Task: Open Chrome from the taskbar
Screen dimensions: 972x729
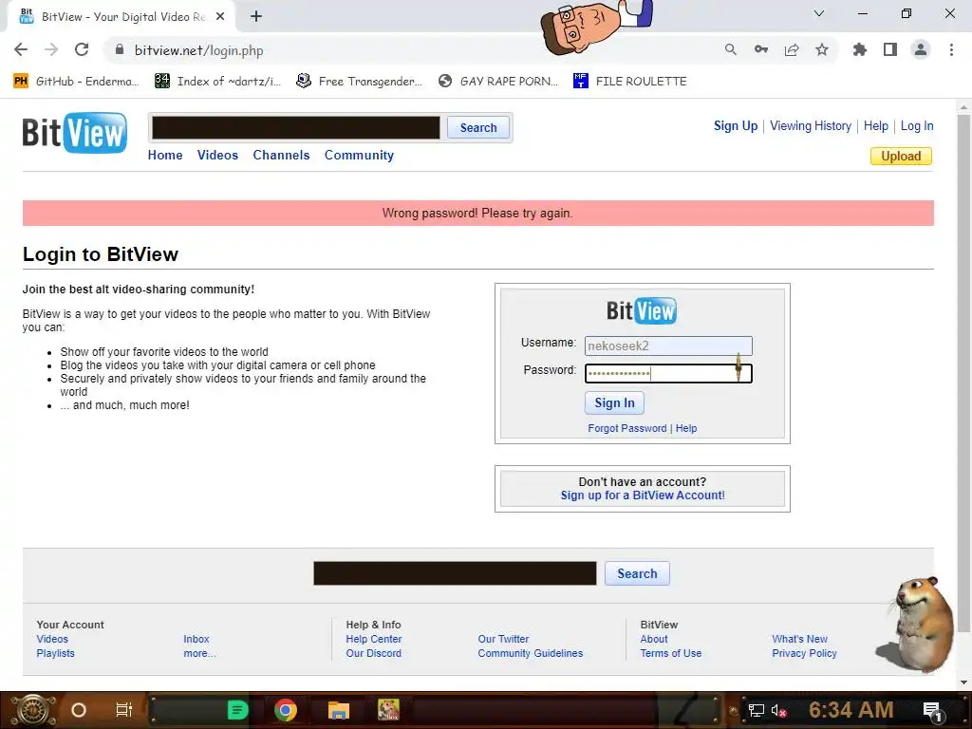Action: click(286, 710)
